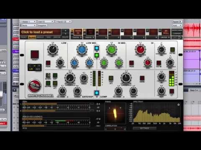Viewport: 201px width, 150px height.
Task: Click the red White Channel logo badge
Action: click(34, 86)
